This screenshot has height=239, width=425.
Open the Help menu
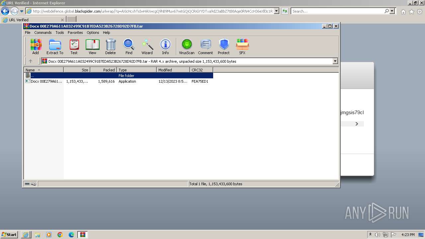(x=107, y=33)
